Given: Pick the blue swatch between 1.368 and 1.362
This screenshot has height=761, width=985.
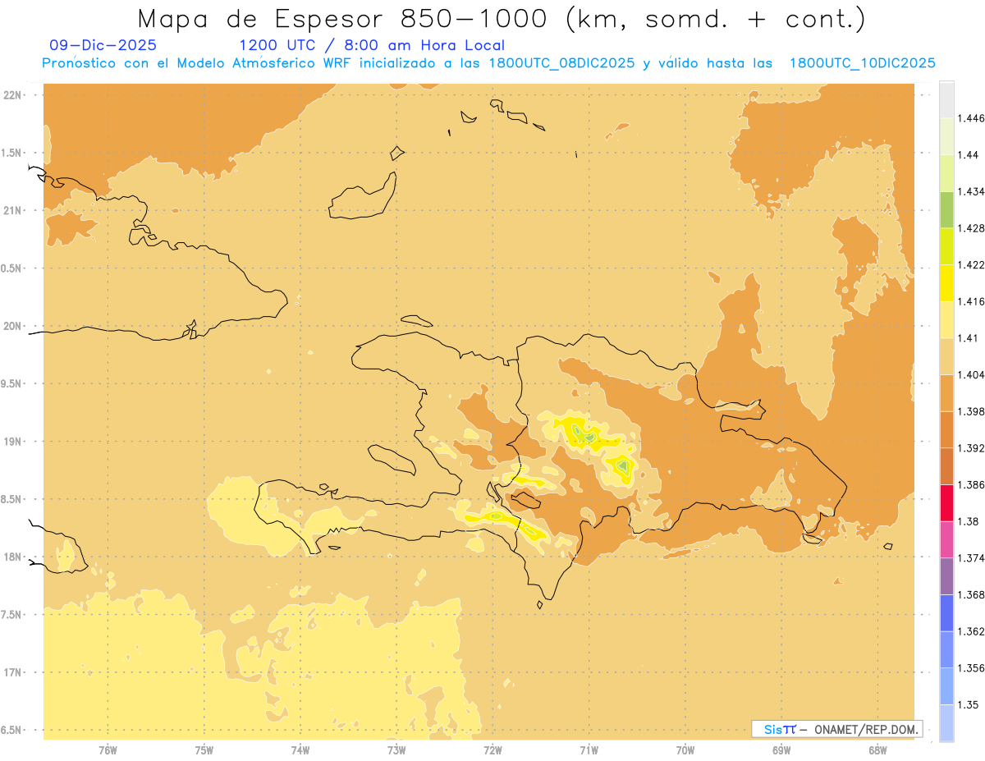Looking at the screenshot, I should [946, 612].
